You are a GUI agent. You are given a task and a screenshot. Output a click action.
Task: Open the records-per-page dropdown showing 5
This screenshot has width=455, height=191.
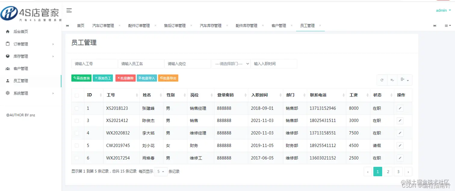(161, 171)
